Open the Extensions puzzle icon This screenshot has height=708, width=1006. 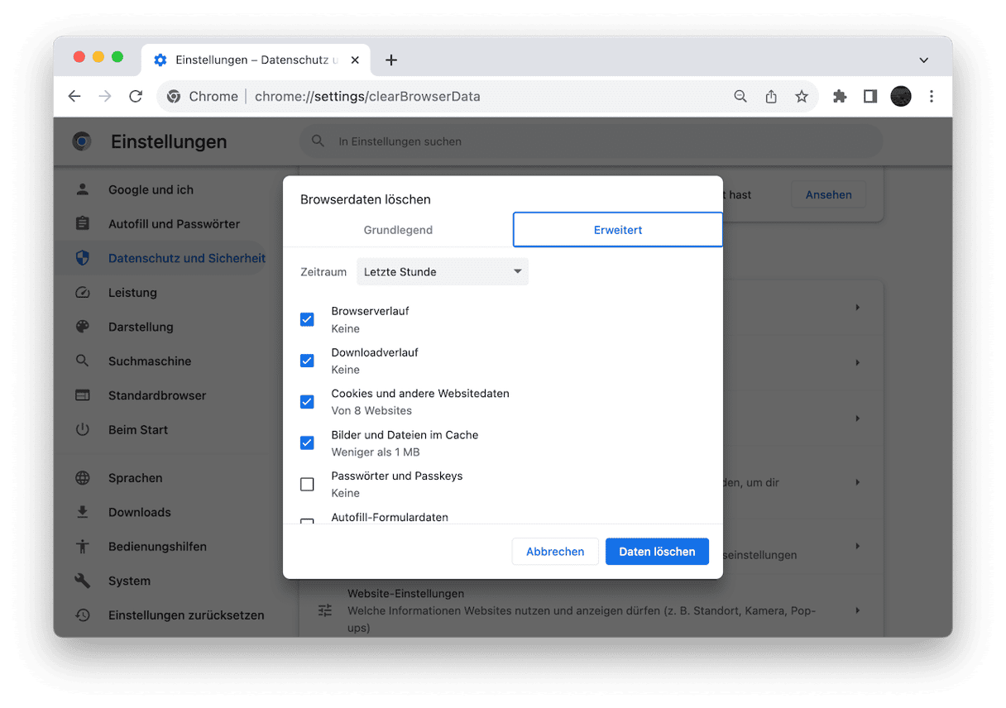pos(840,97)
